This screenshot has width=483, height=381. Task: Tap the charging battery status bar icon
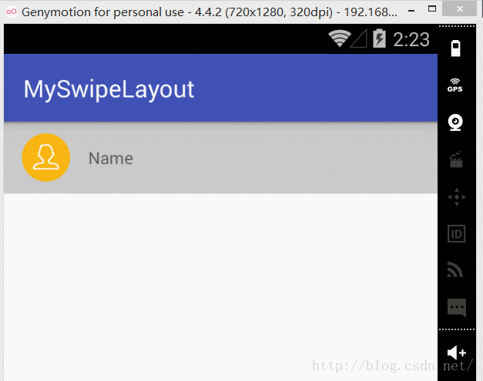click(379, 38)
